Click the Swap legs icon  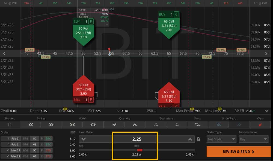(198, 125)
